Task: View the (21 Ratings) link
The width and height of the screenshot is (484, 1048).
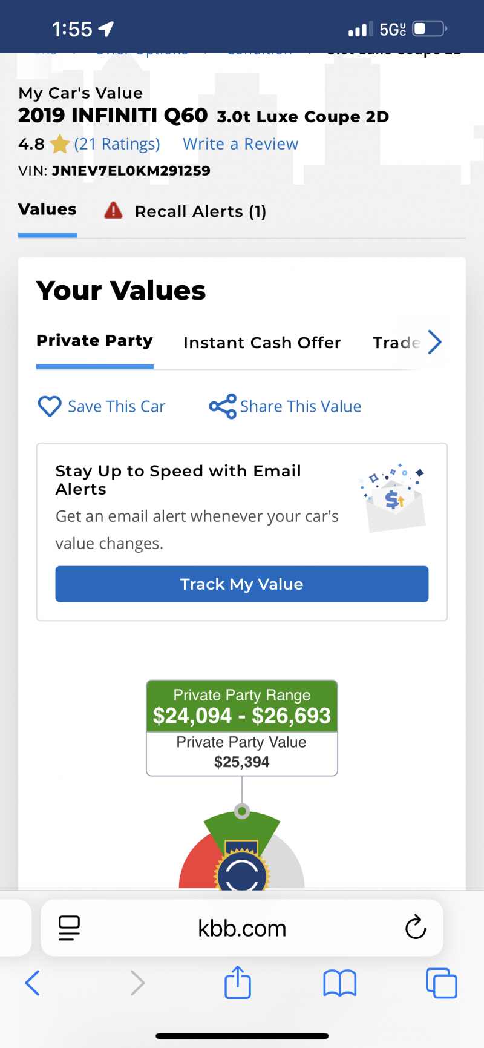Action: 117,144
